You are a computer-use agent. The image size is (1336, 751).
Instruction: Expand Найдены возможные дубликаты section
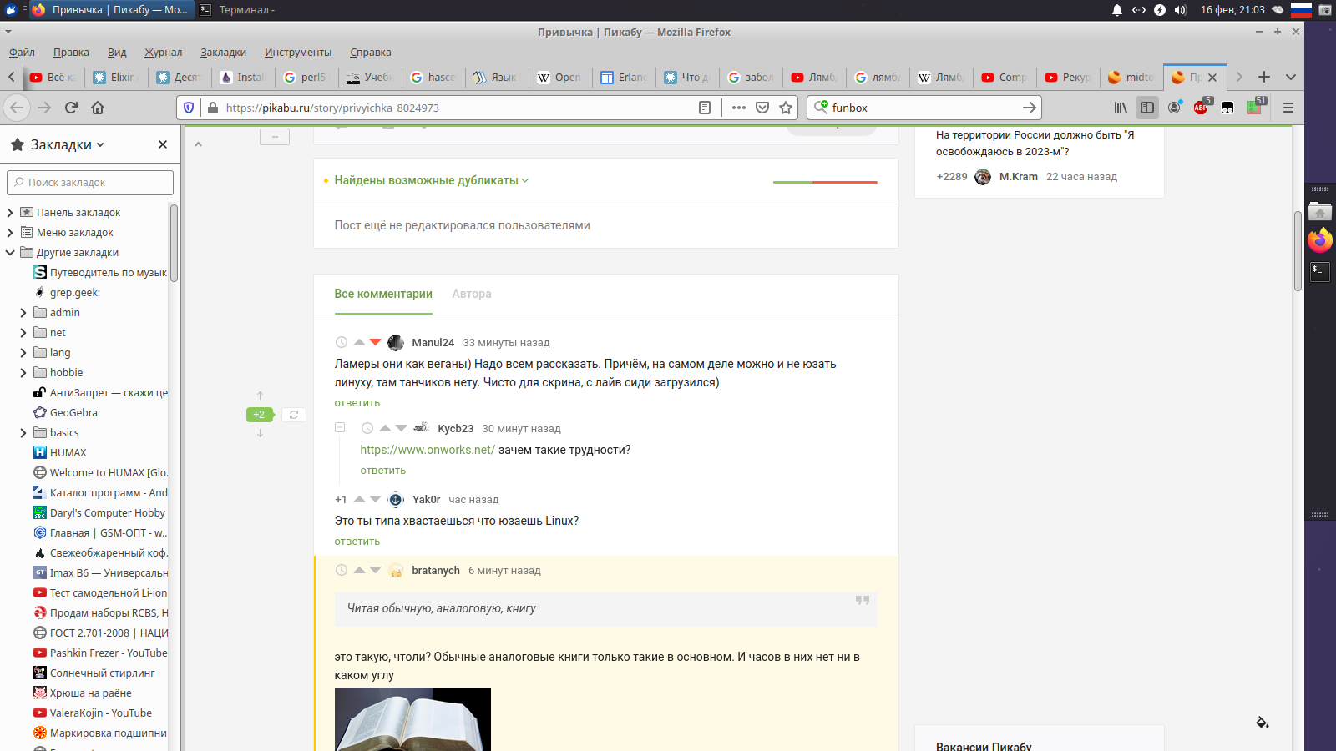pyautogui.click(x=431, y=180)
